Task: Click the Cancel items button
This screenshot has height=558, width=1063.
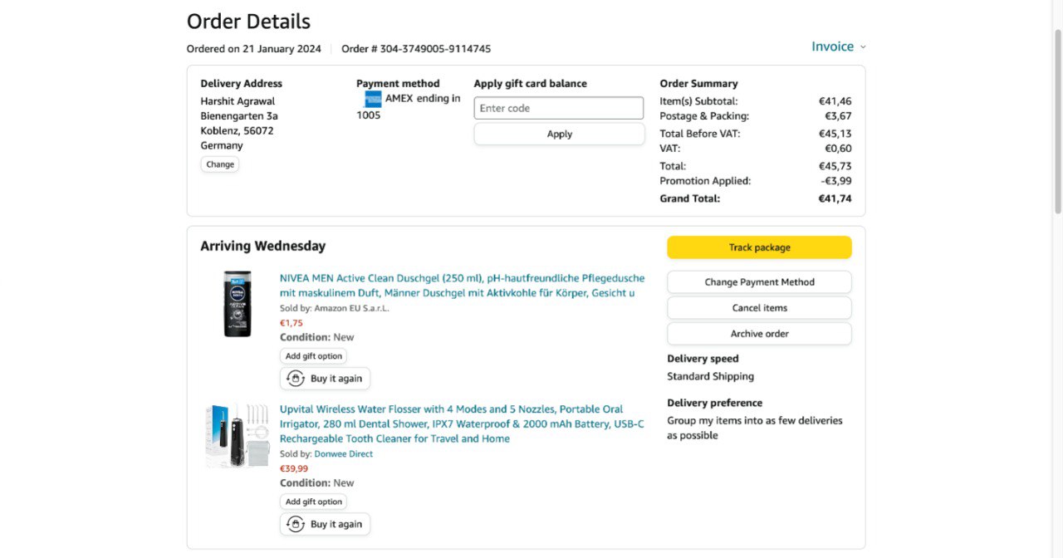Action: [759, 308]
